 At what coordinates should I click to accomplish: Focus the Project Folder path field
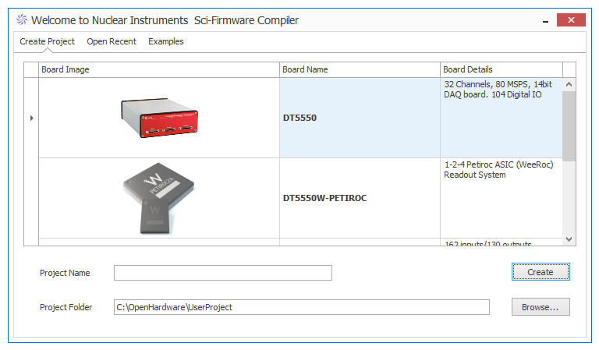point(301,307)
